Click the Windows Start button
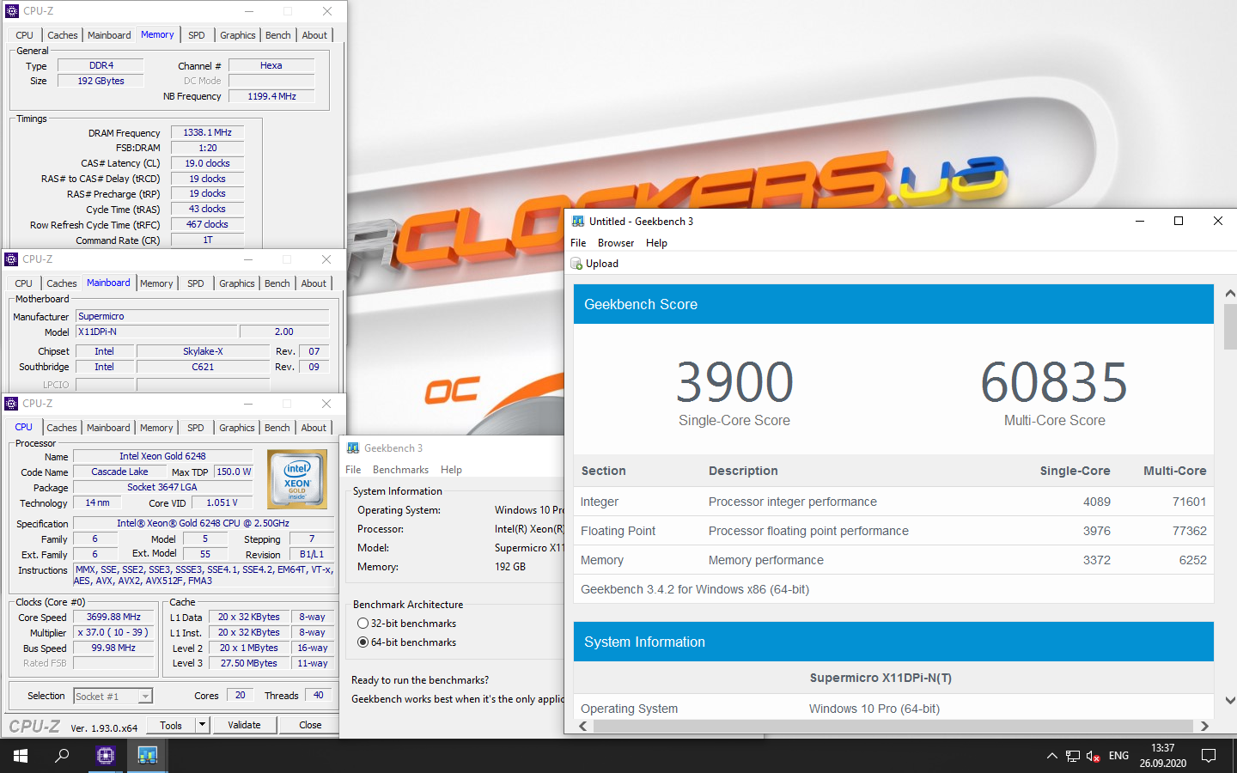The height and width of the screenshot is (773, 1237). (21, 756)
